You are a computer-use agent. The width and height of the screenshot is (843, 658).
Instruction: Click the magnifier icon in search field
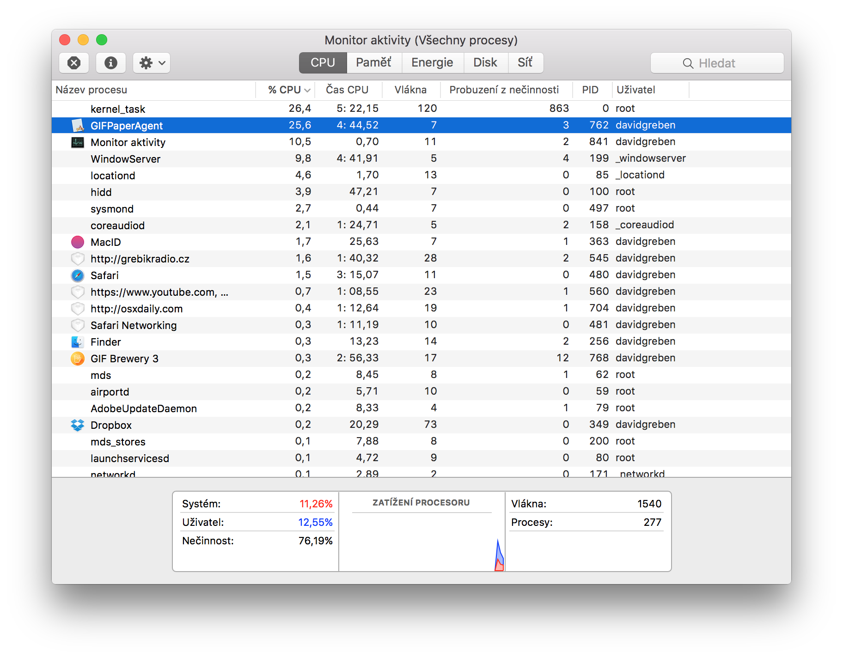click(x=688, y=63)
